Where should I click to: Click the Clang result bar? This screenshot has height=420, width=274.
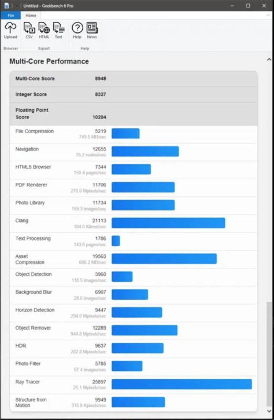168,223
